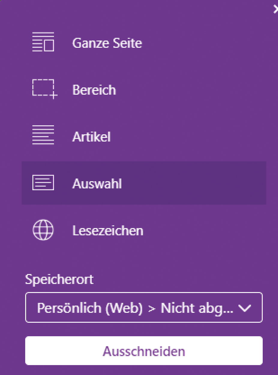Screen dimensions: 278x375
Task: Pick the highlighted "Auswahl" option label
Action: pyautogui.click(x=97, y=184)
